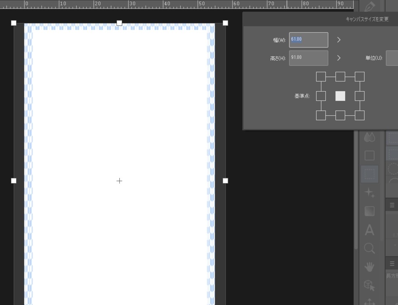Click the middle-left canvas resize handle
This screenshot has width=398, height=305.
pos(14,181)
